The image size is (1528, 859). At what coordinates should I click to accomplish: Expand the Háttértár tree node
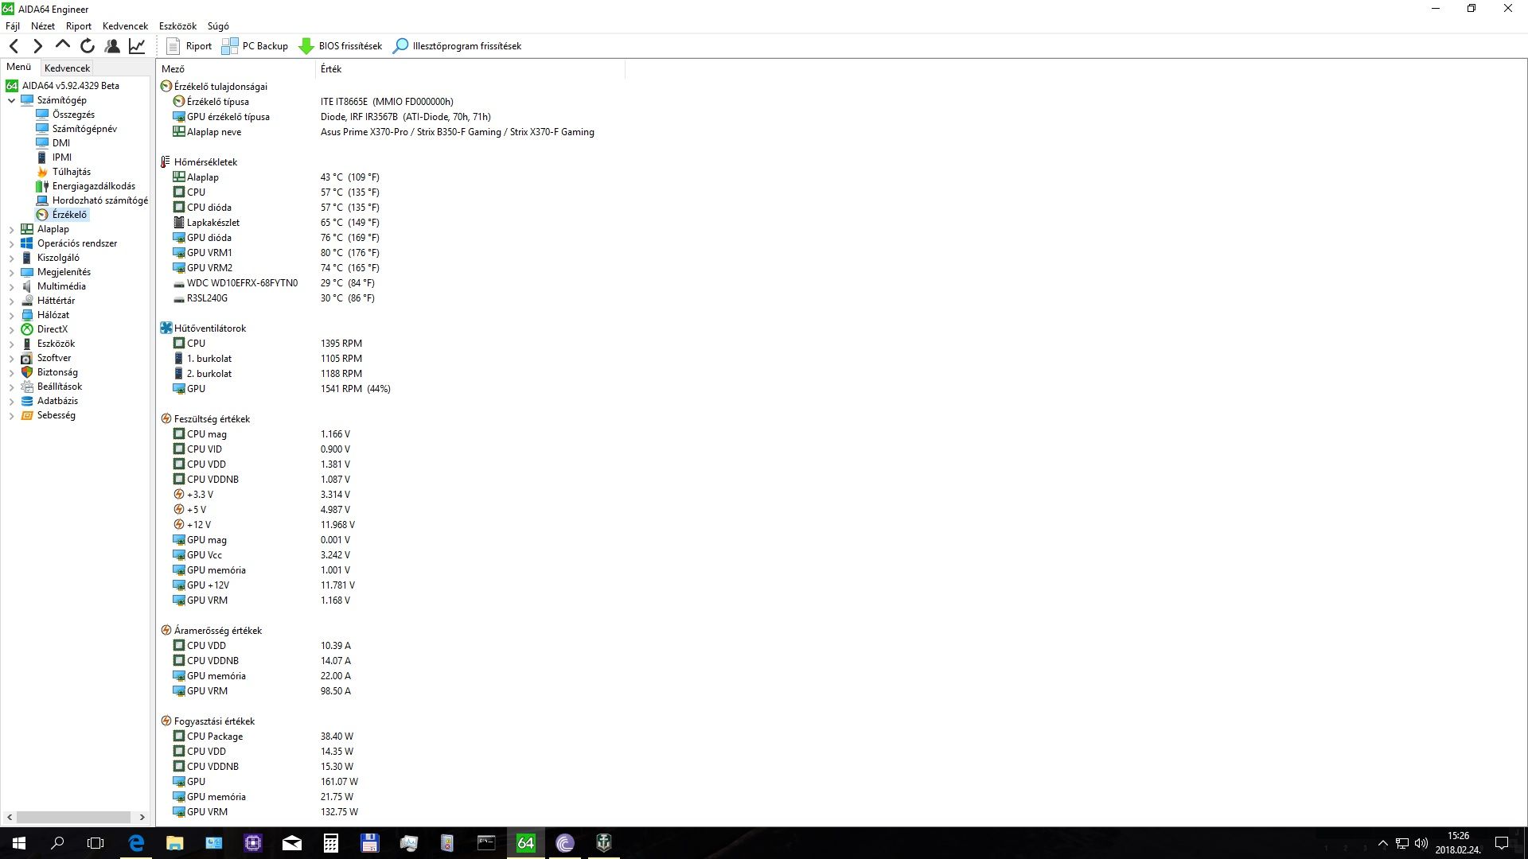(x=11, y=301)
